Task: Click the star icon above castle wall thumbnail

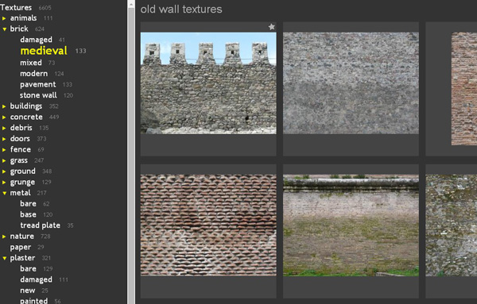Action: (x=272, y=27)
